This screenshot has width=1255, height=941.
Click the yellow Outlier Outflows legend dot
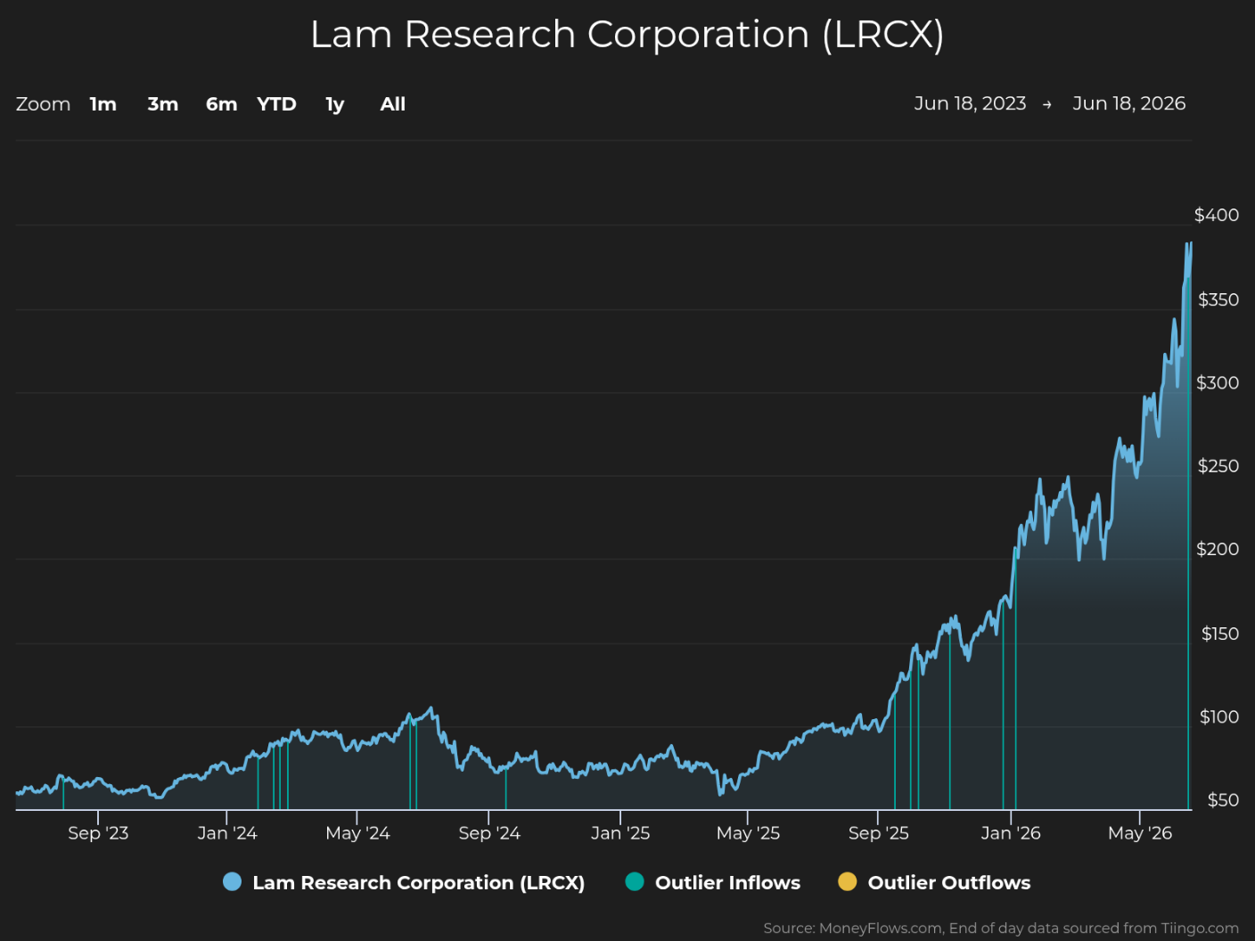tap(848, 882)
